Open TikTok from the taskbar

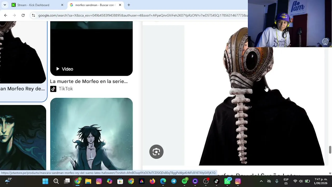coord(217,181)
